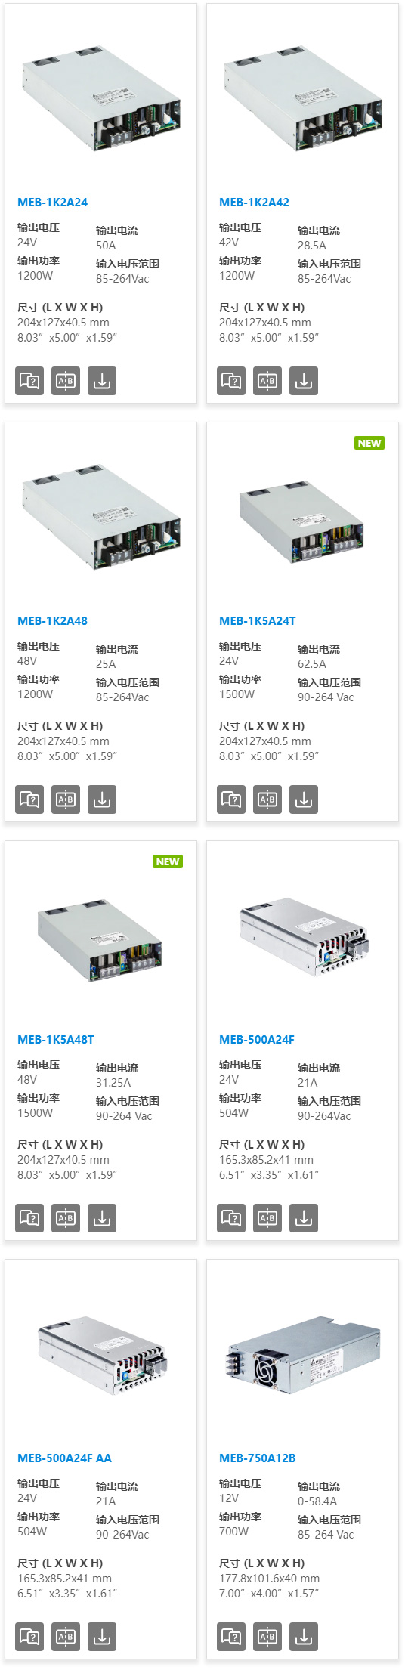Click the compare icon for MEB-1K2A48
405x1670 pixels.
[66, 799]
